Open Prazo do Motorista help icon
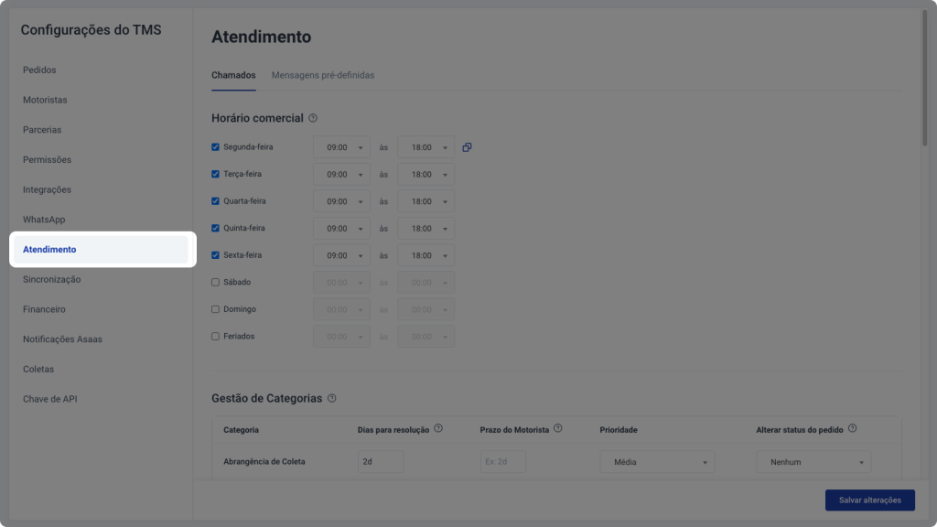Screen dimensions: 937x527 click(x=557, y=428)
